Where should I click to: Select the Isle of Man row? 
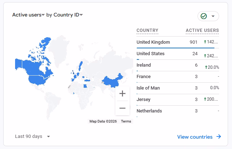pyautogui.click(x=178, y=88)
